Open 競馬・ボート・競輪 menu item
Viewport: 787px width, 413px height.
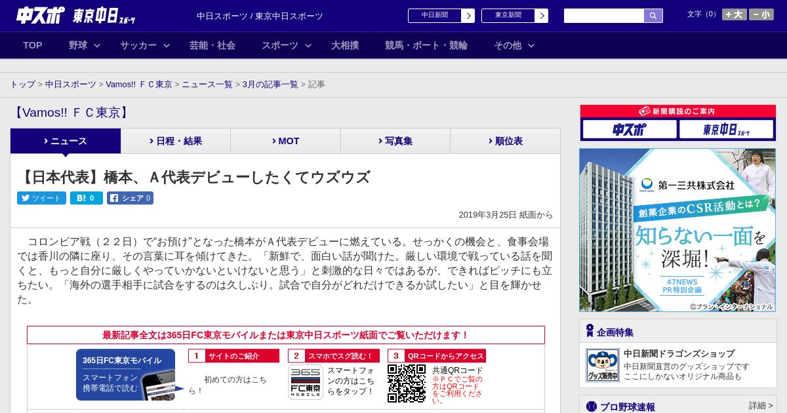pos(426,45)
